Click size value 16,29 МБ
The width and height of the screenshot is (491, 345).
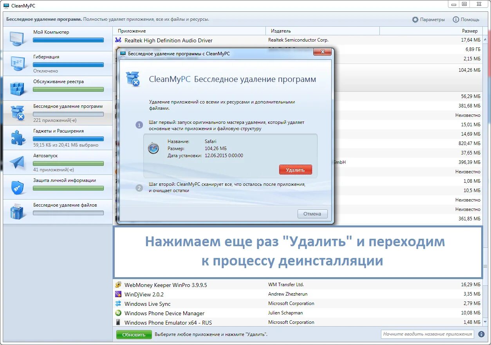click(471, 285)
